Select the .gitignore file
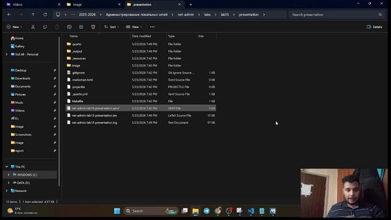 click(141, 73)
